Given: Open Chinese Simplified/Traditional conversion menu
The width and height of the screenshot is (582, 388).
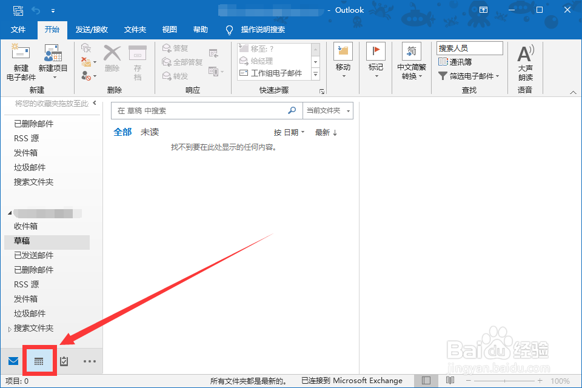Looking at the screenshot, I should 411,61.
